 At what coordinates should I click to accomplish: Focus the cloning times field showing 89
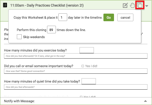[x=51, y=30]
